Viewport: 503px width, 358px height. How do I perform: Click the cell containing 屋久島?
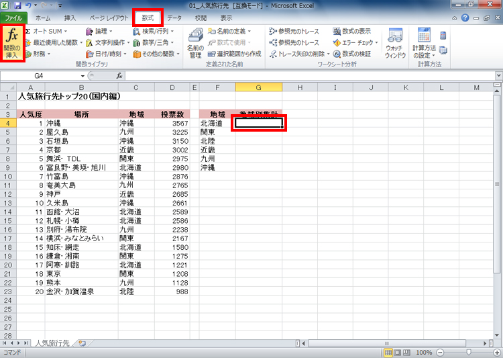tap(81, 132)
